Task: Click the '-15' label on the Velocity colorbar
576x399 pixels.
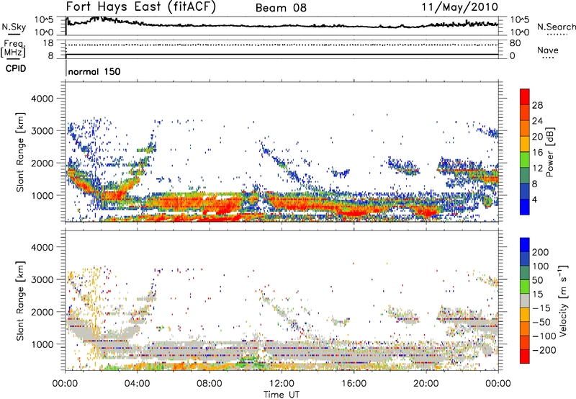Action: 541,308
